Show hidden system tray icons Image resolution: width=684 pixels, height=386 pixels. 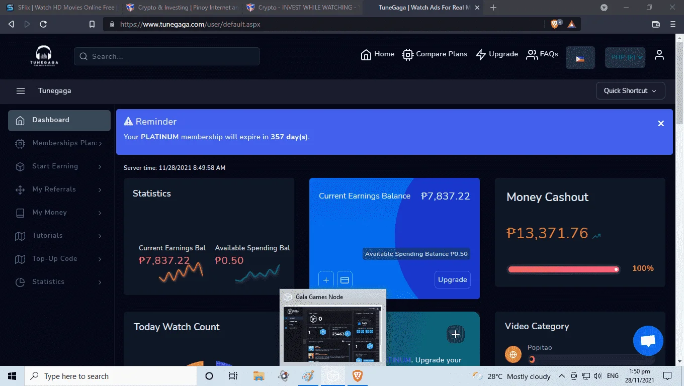pyautogui.click(x=561, y=376)
